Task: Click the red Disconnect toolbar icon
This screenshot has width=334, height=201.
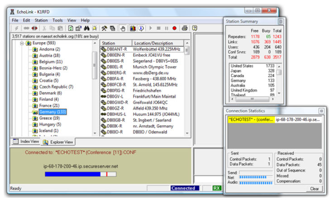Action: click(34, 28)
